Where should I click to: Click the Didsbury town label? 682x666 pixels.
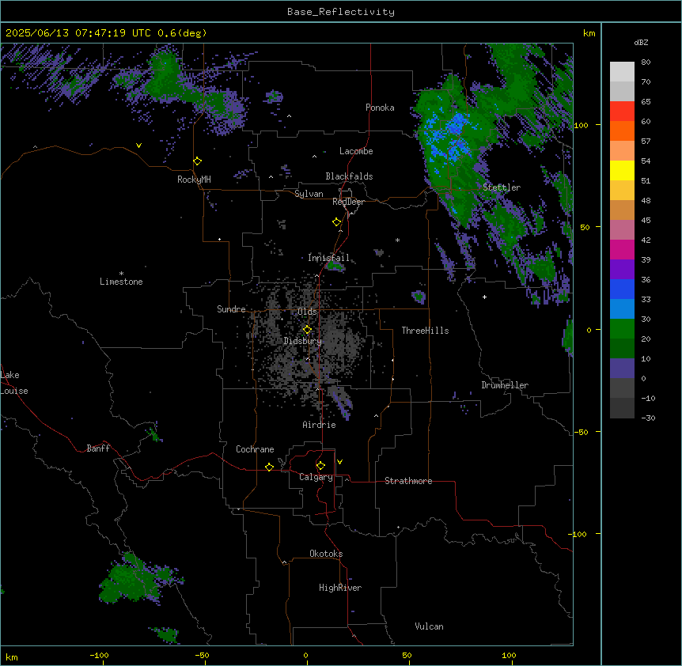(302, 341)
